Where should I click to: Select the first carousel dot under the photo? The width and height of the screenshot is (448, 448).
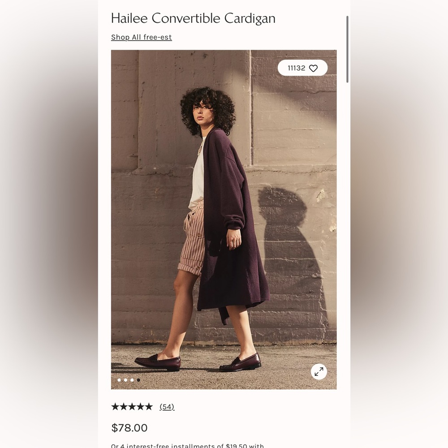click(x=119, y=380)
